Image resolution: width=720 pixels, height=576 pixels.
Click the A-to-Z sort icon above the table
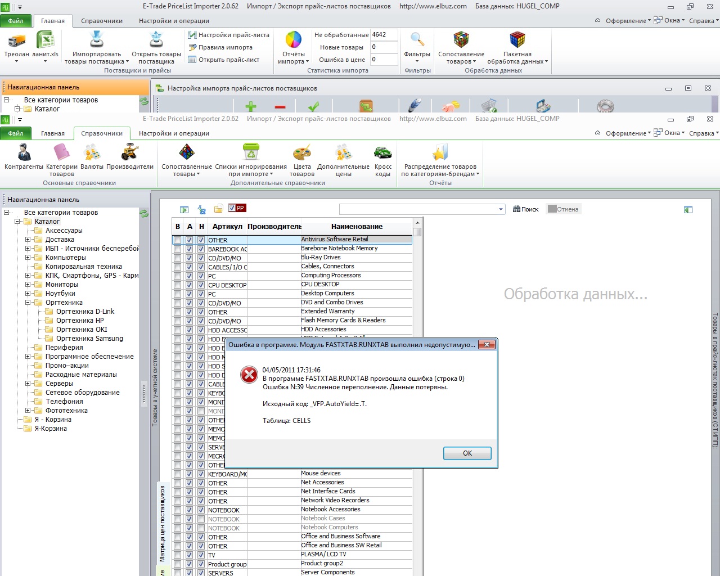[201, 209]
